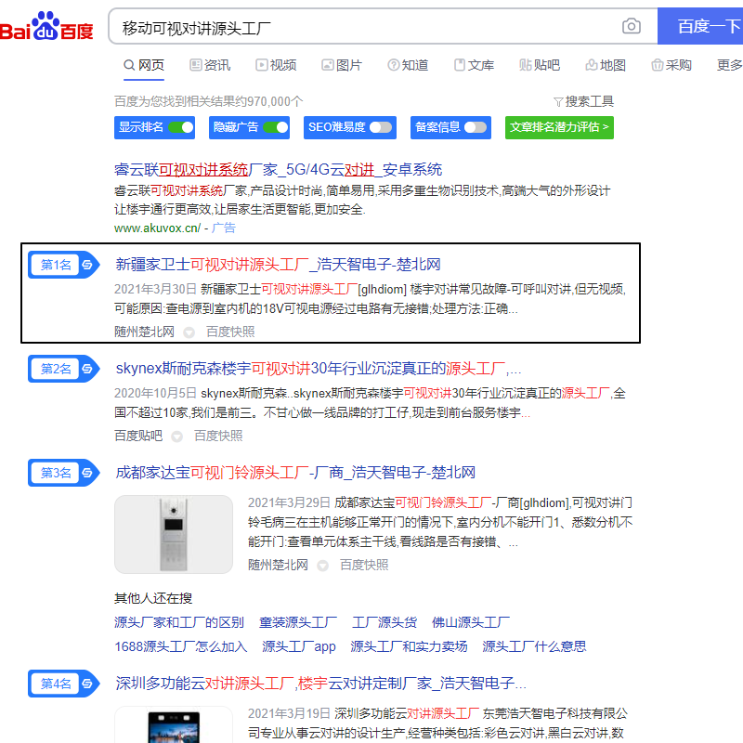The height and width of the screenshot is (743, 743).
Task: Click the Baidu logo
Action: point(46,26)
